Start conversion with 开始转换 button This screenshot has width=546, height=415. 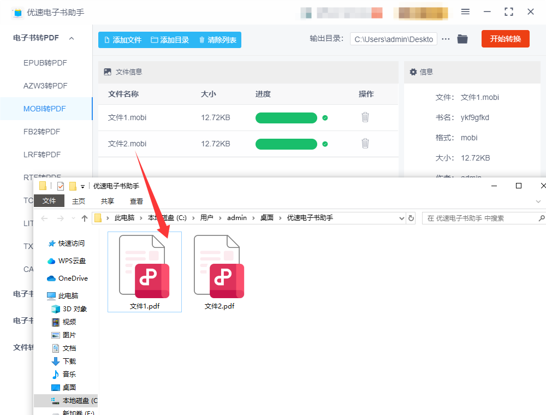click(x=505, y=39)
